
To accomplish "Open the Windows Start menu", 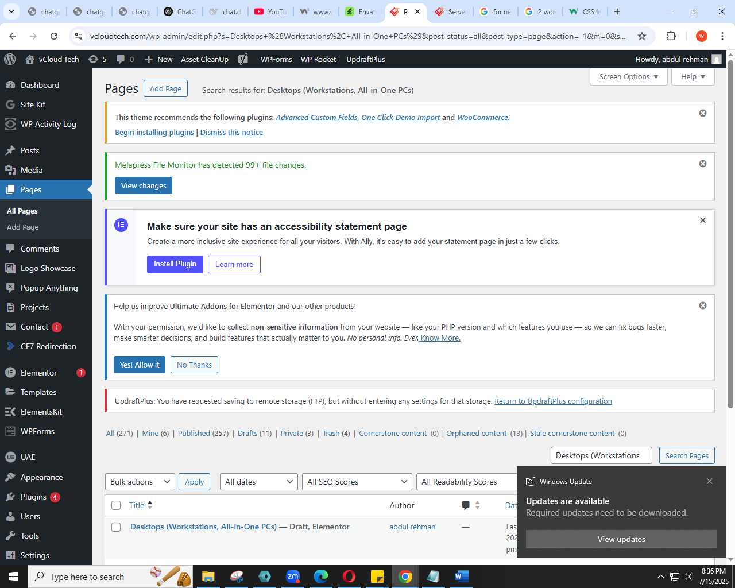I will [14, 577].
